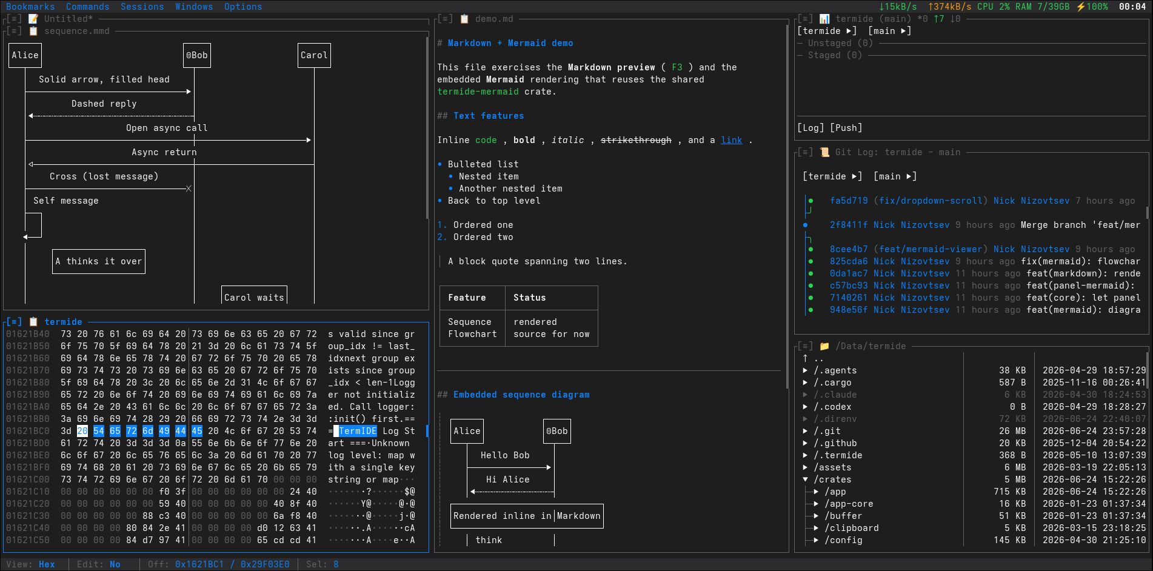The height and width of the screenshot is (571, 1153).
Task: Click the file browser panel scrollbar
Action: 1147,370
